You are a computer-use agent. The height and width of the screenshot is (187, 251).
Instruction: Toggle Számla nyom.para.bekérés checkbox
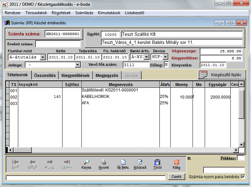243,177
